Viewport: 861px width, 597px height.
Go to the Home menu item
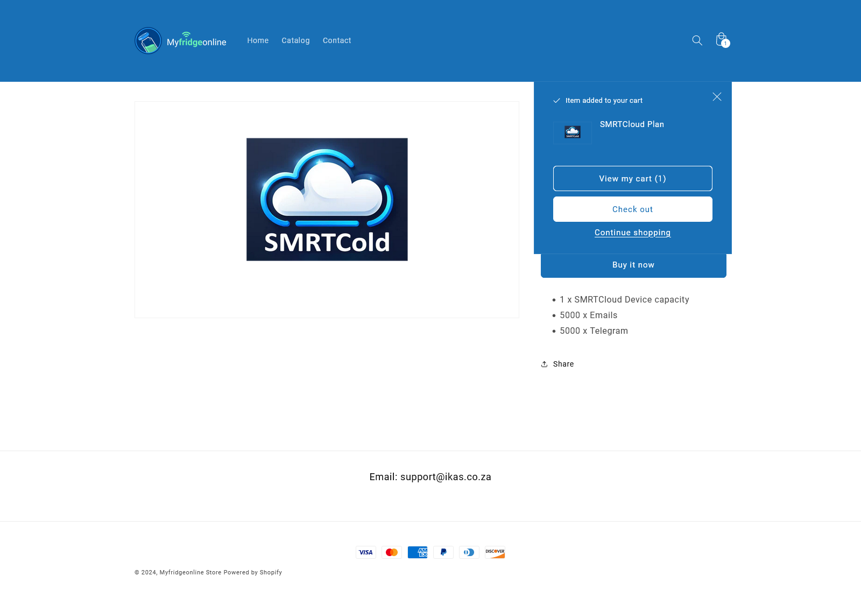pyautogui.click(x=258, y=40)
